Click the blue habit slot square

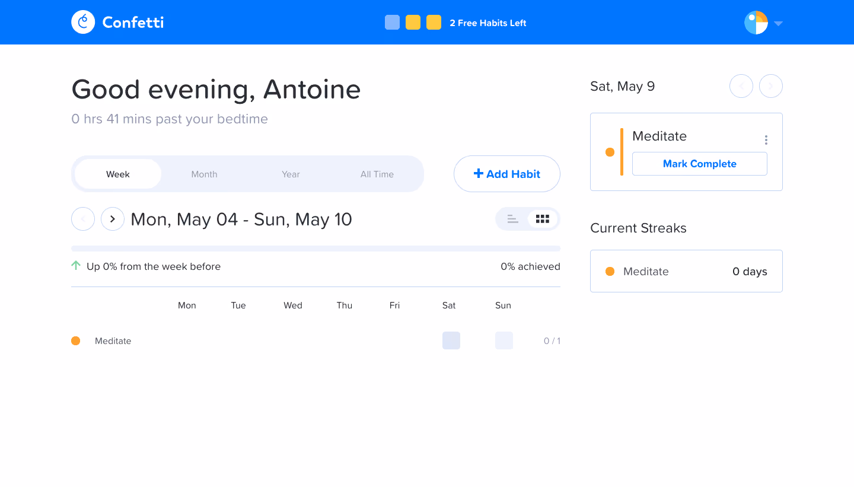tap(392, 23)
